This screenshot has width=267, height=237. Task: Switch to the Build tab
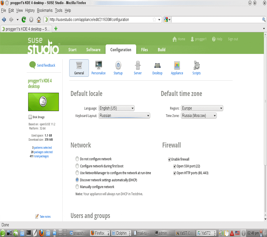click(162, 50)
